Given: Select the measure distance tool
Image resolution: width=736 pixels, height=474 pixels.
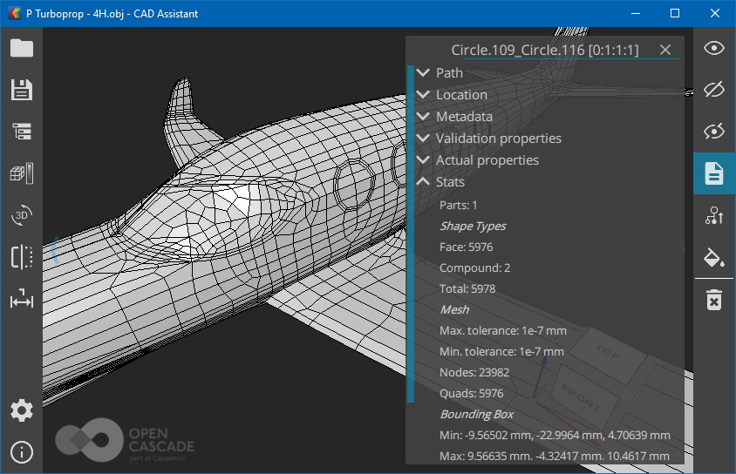Looking at the screenshot, I should pos(22,301).
